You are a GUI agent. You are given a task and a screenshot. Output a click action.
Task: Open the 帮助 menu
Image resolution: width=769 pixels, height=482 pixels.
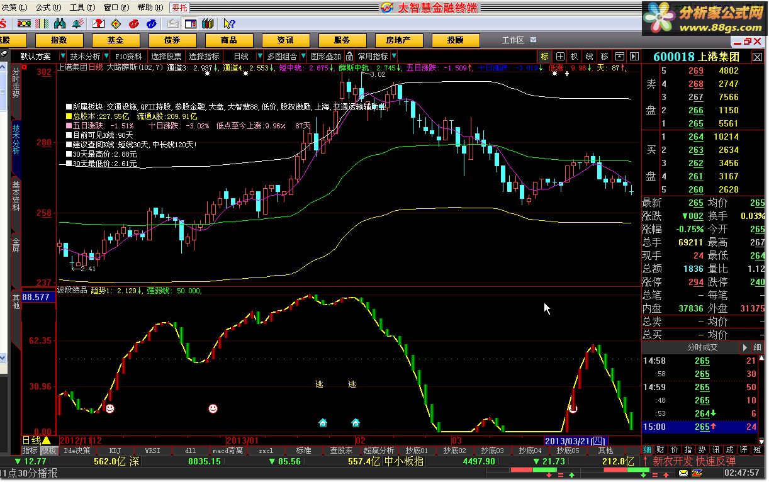tap(150, 8)
